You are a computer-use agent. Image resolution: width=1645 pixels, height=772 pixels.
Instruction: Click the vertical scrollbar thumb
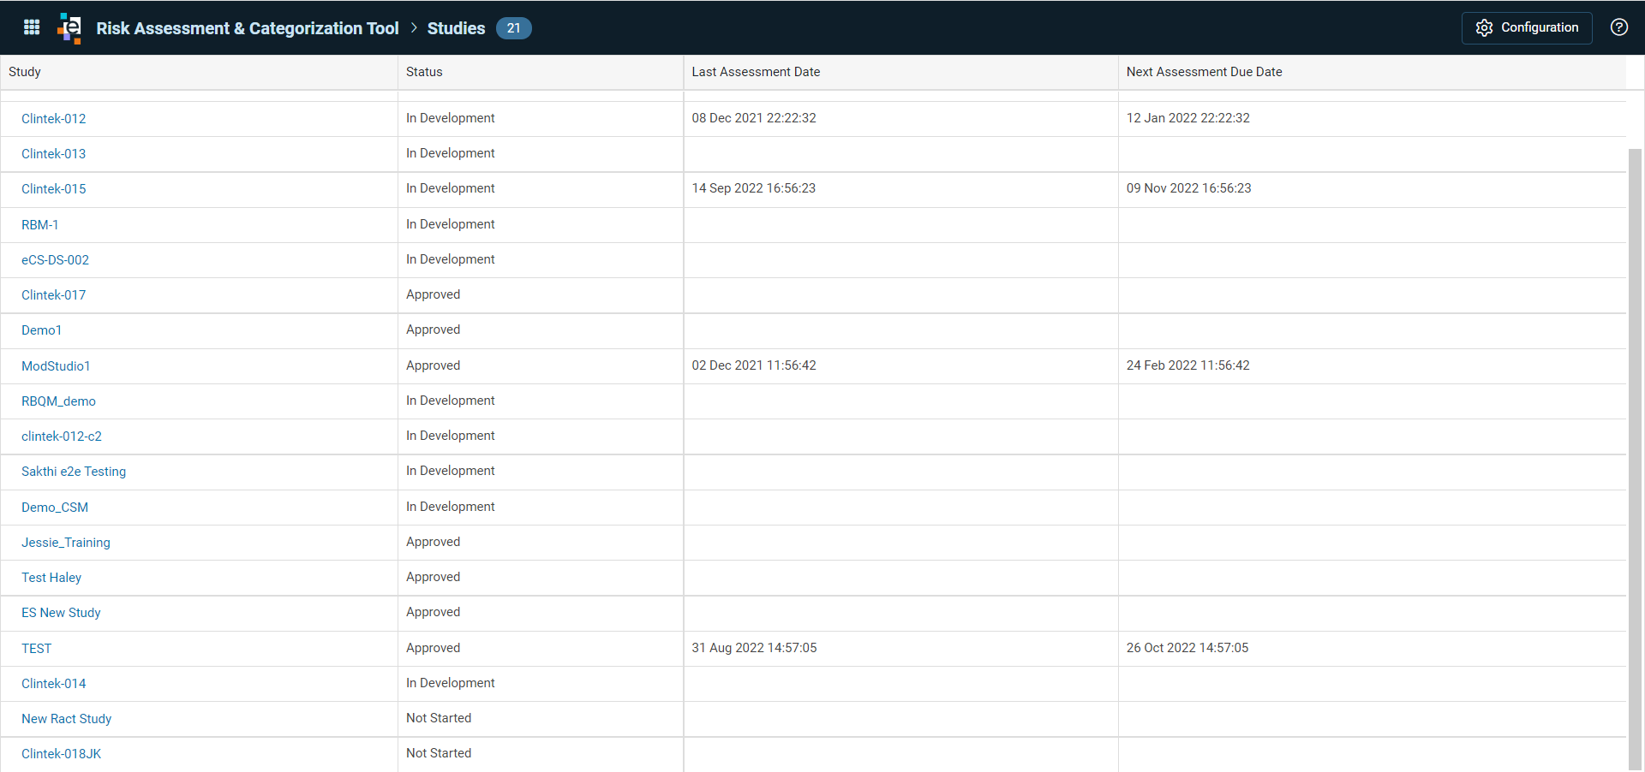tap(1635, 460)
